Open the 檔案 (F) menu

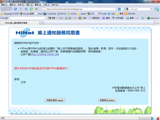tap(4, 5)
